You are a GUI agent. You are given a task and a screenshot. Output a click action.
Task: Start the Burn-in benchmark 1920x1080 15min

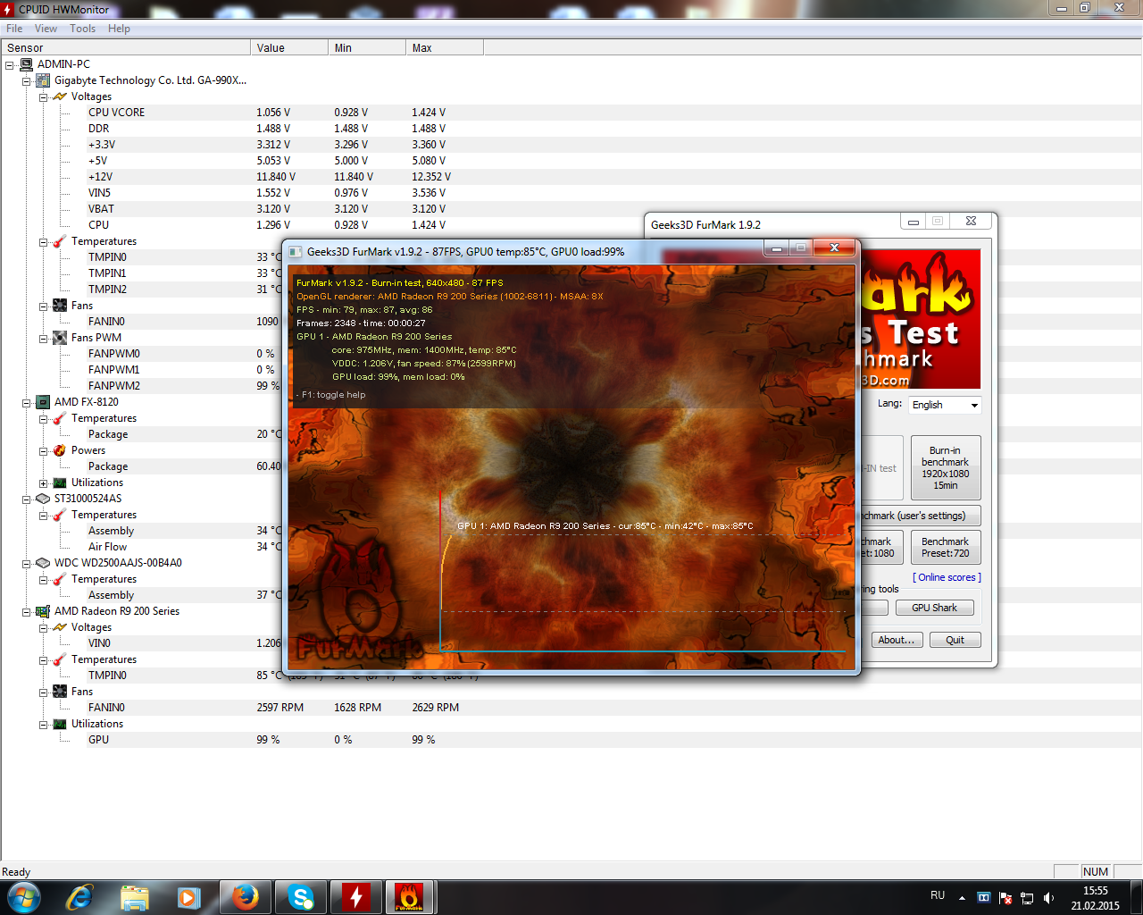(946, 467)
